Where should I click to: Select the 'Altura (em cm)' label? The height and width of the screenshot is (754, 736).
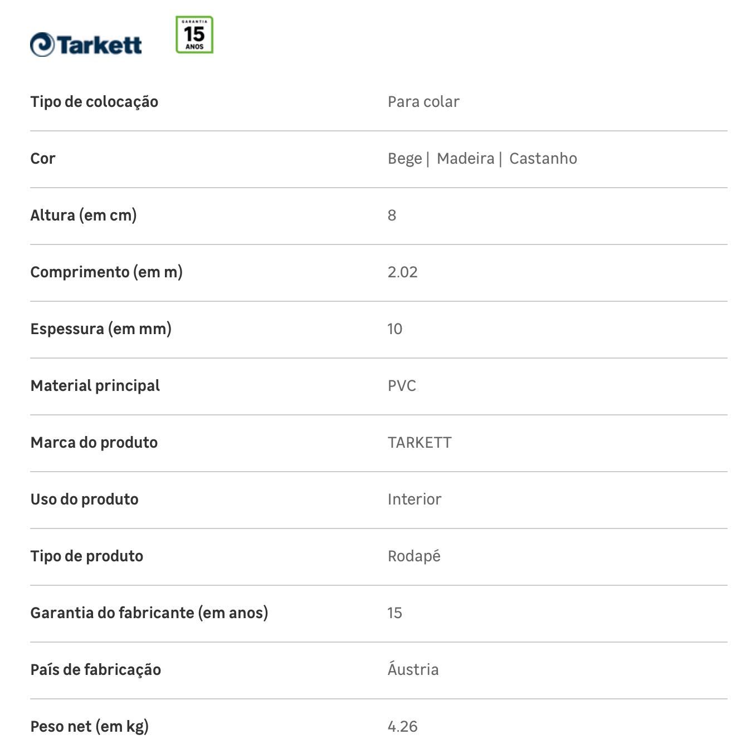click(x=84, y=216)
